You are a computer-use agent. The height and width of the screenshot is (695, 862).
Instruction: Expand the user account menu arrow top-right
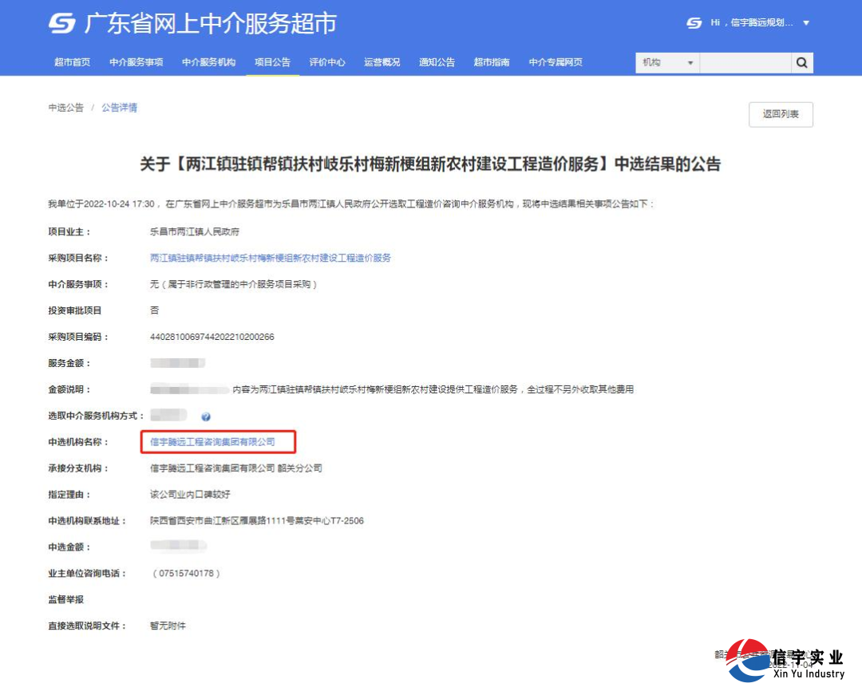(x=807, y=23)
